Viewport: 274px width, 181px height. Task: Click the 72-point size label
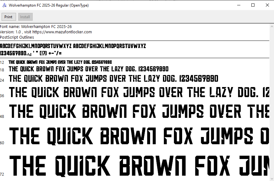click(x=2, y=174)
